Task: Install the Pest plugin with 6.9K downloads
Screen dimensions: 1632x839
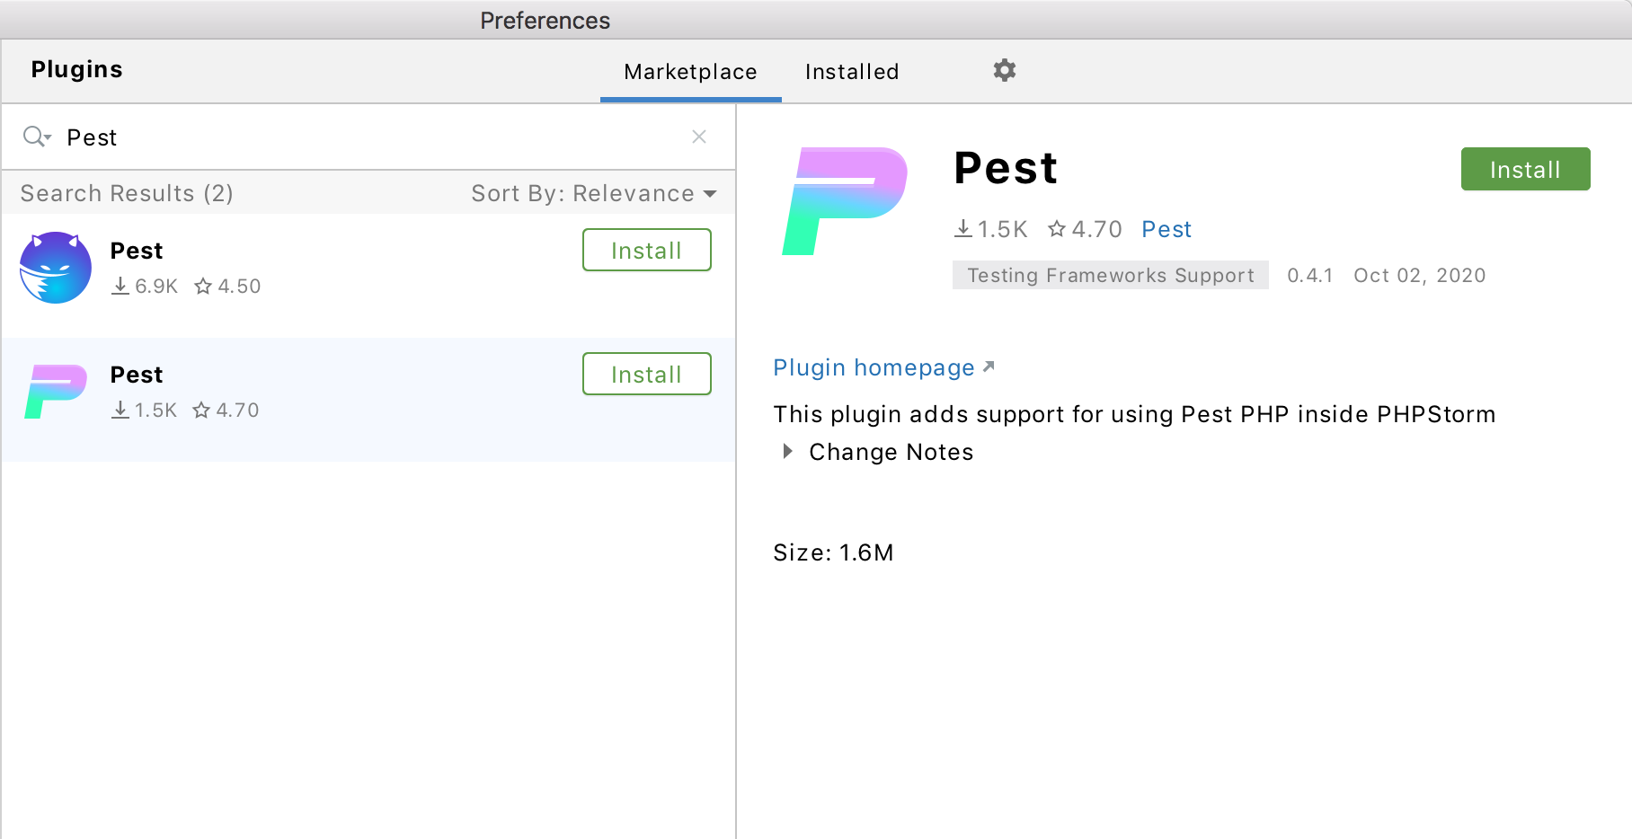Action: click(647, 250)
